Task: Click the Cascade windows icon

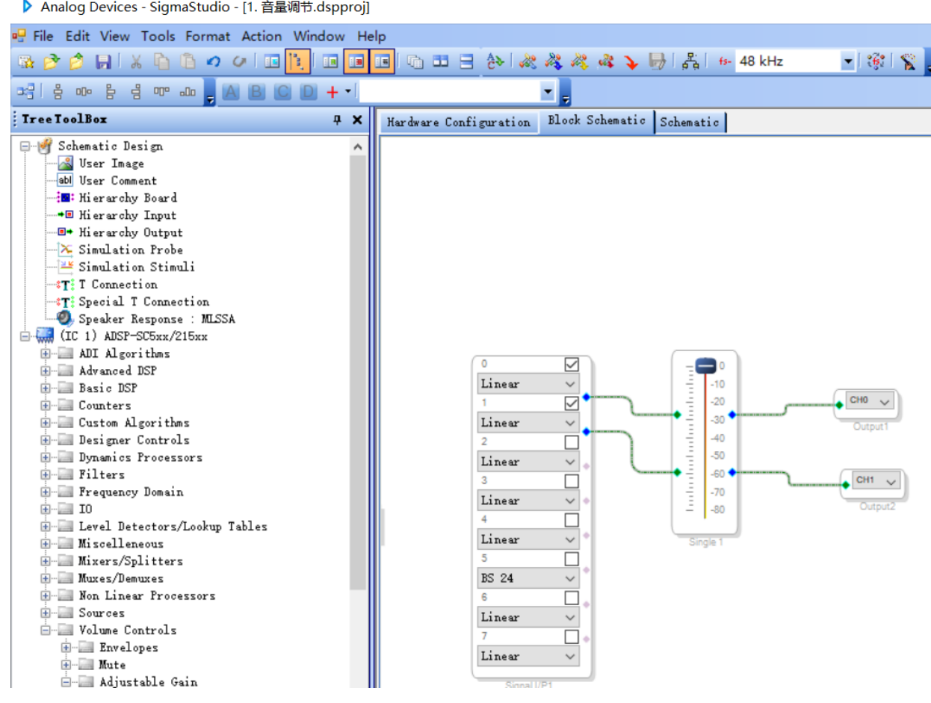Action: tap(415, 62)
